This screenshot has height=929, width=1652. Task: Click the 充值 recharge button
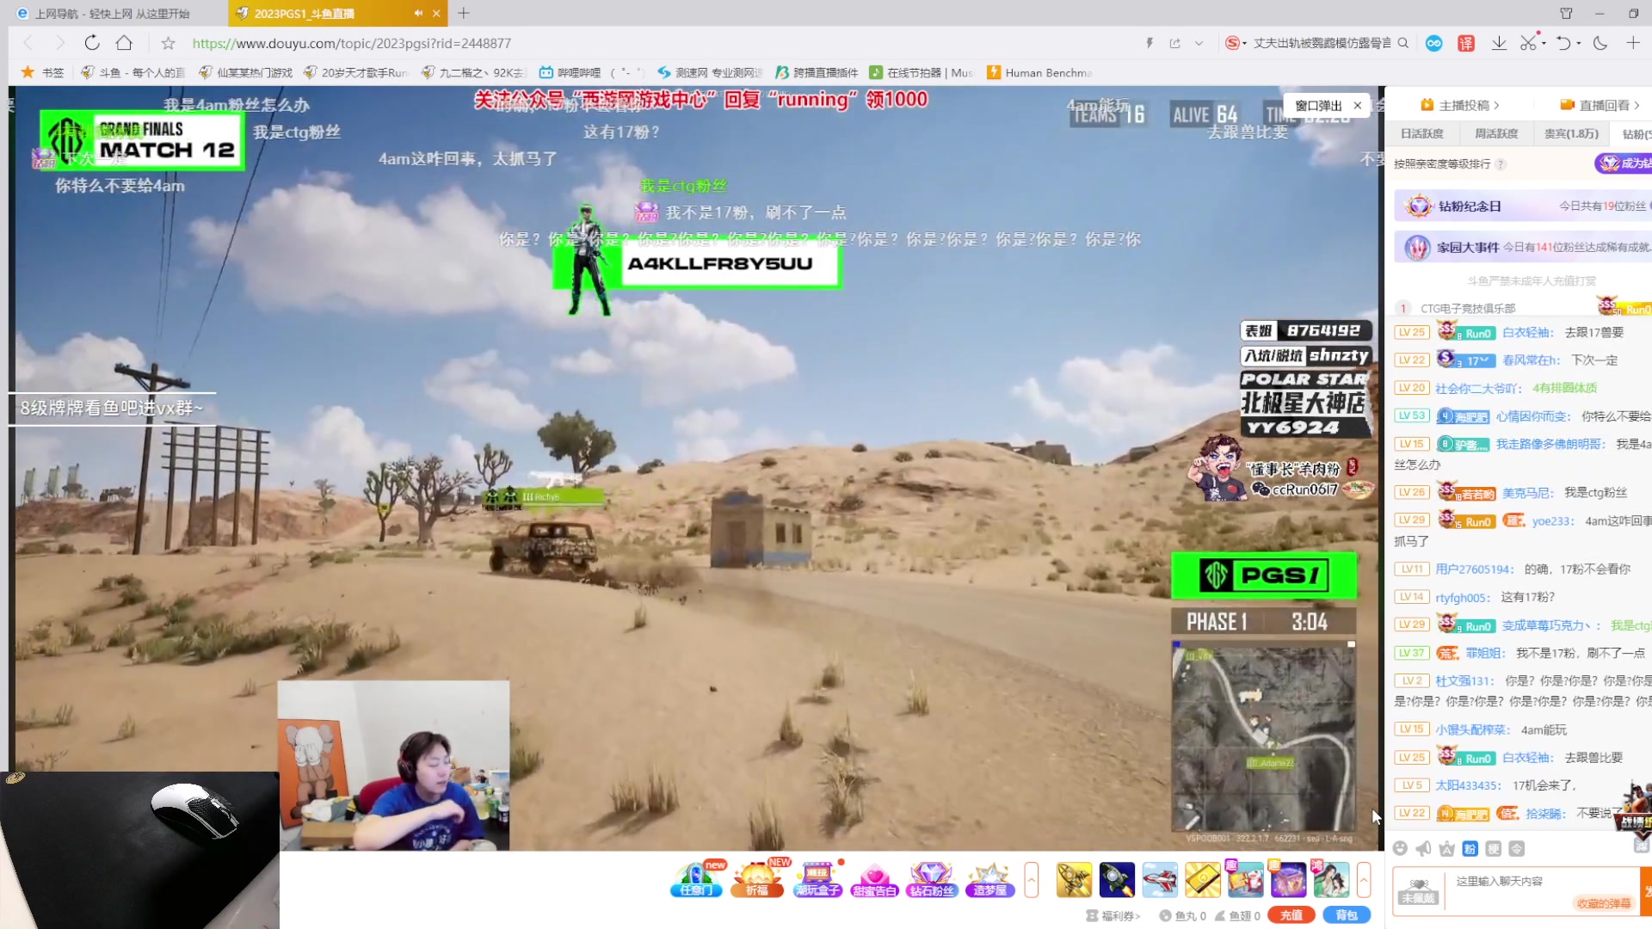pos(1291,915)
